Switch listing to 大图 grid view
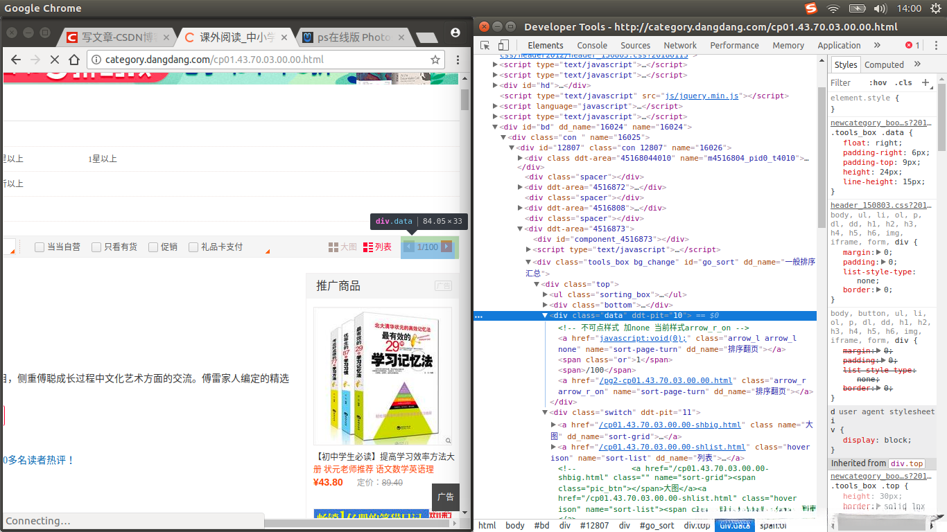The height and width of the screenshot is (532, 947). 342,247
